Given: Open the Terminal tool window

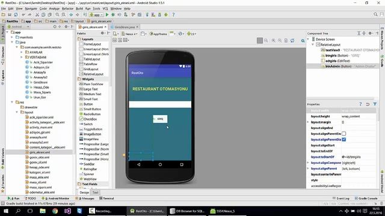Looking at the screenshot, I should coord(106,199).
